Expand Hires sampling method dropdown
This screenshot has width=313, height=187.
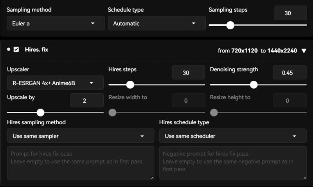81,136
